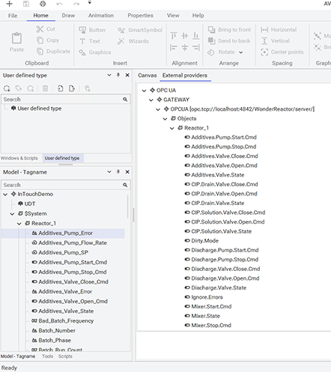The width and height of the screenshot is (331, 372).
Task: Open the Rotate dropdown arrow
Action: tap(240, 52)
